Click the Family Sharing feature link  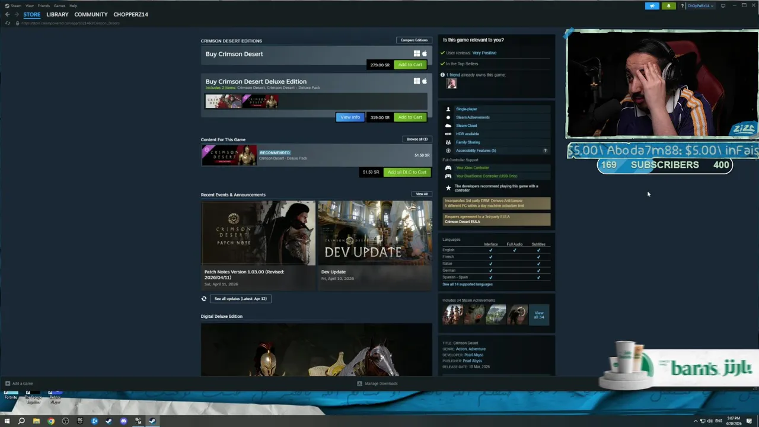pos(468,142)
